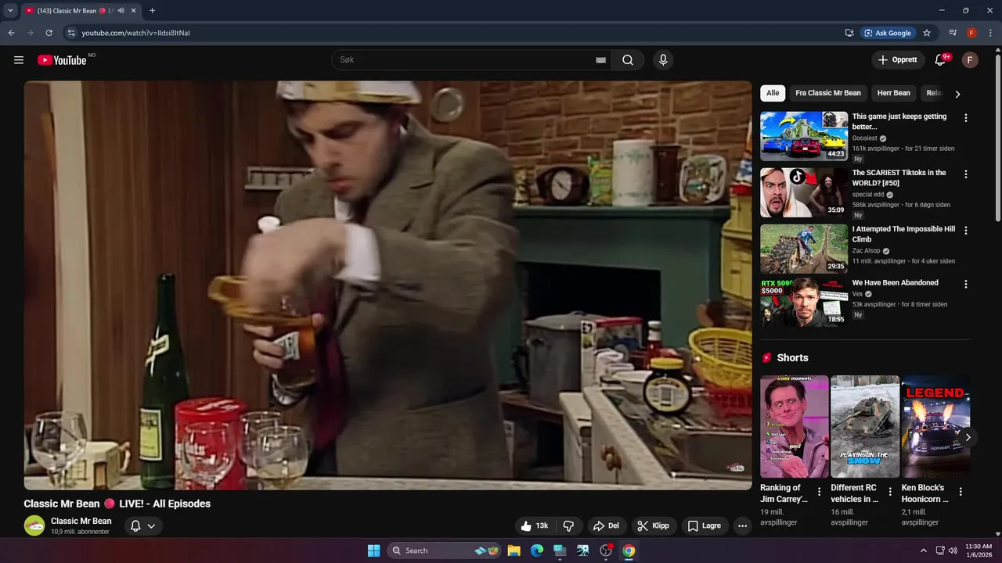Toggle channel notification bell for Classic Mr Bean
Viewport: 1002px width, 563px height.
135,526
